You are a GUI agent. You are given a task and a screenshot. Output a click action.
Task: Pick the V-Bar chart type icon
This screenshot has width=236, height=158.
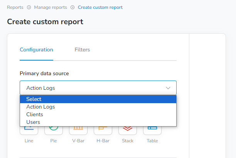coord(78,130)
